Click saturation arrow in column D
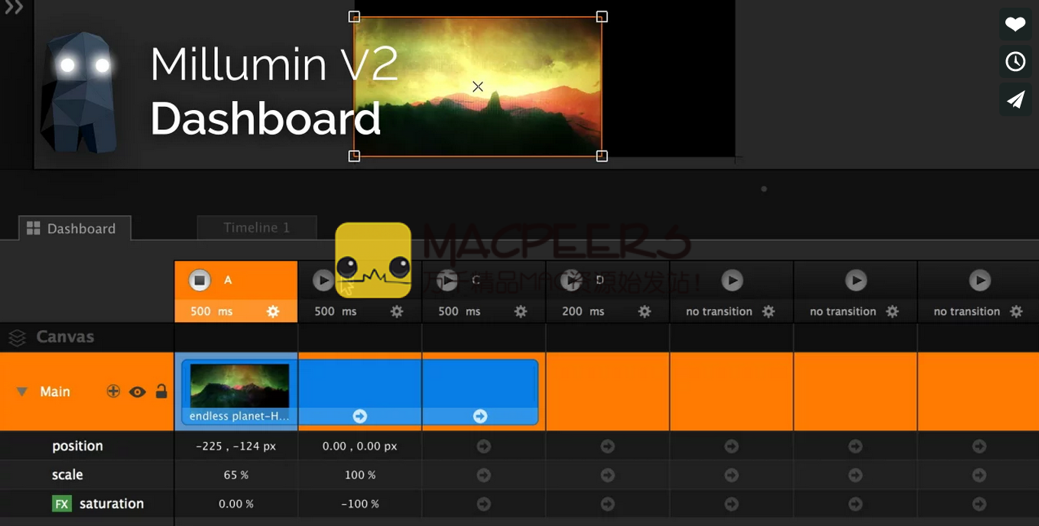The height and width of the screenshot is (526, 1039). (608, 504)
